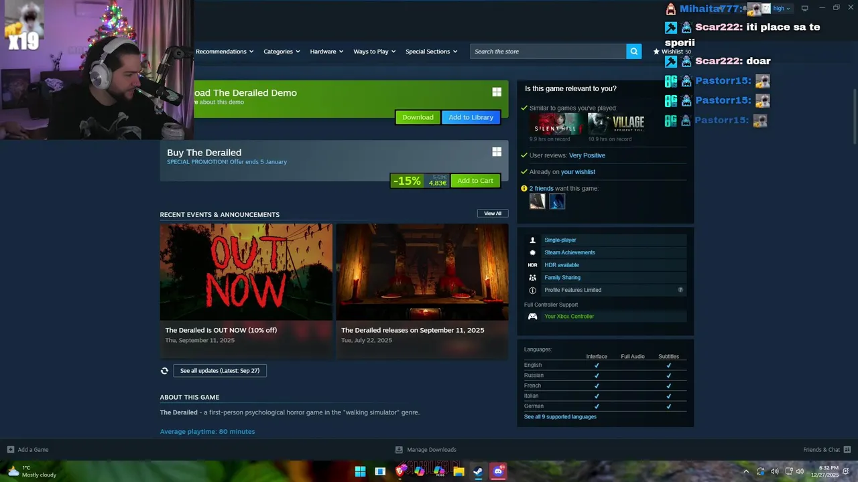Follow the 'your wishlist' link

coord(578,172)
